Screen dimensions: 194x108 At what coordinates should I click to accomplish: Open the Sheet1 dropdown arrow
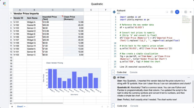(x=25, y=107)
